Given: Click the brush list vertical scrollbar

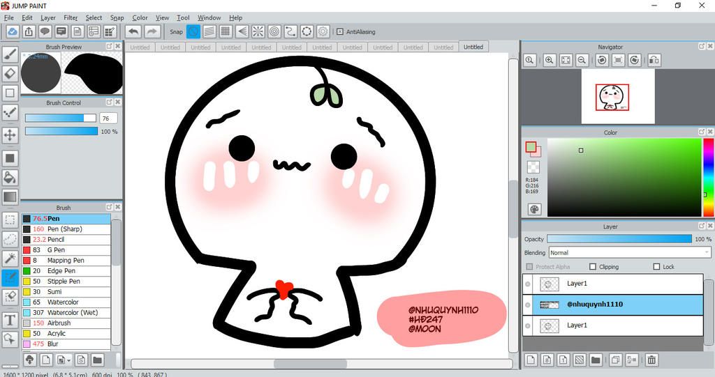Looking at the screenshot, I should pos(117,282).
